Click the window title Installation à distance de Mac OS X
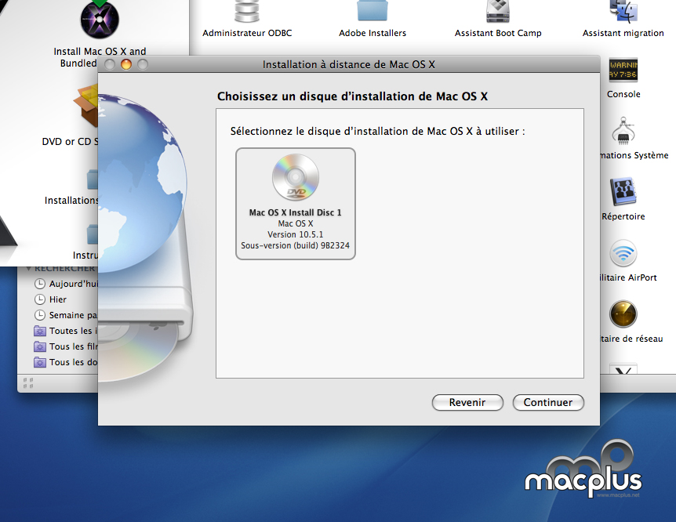This screenshot has height=522, width=676. click(349, 64)
